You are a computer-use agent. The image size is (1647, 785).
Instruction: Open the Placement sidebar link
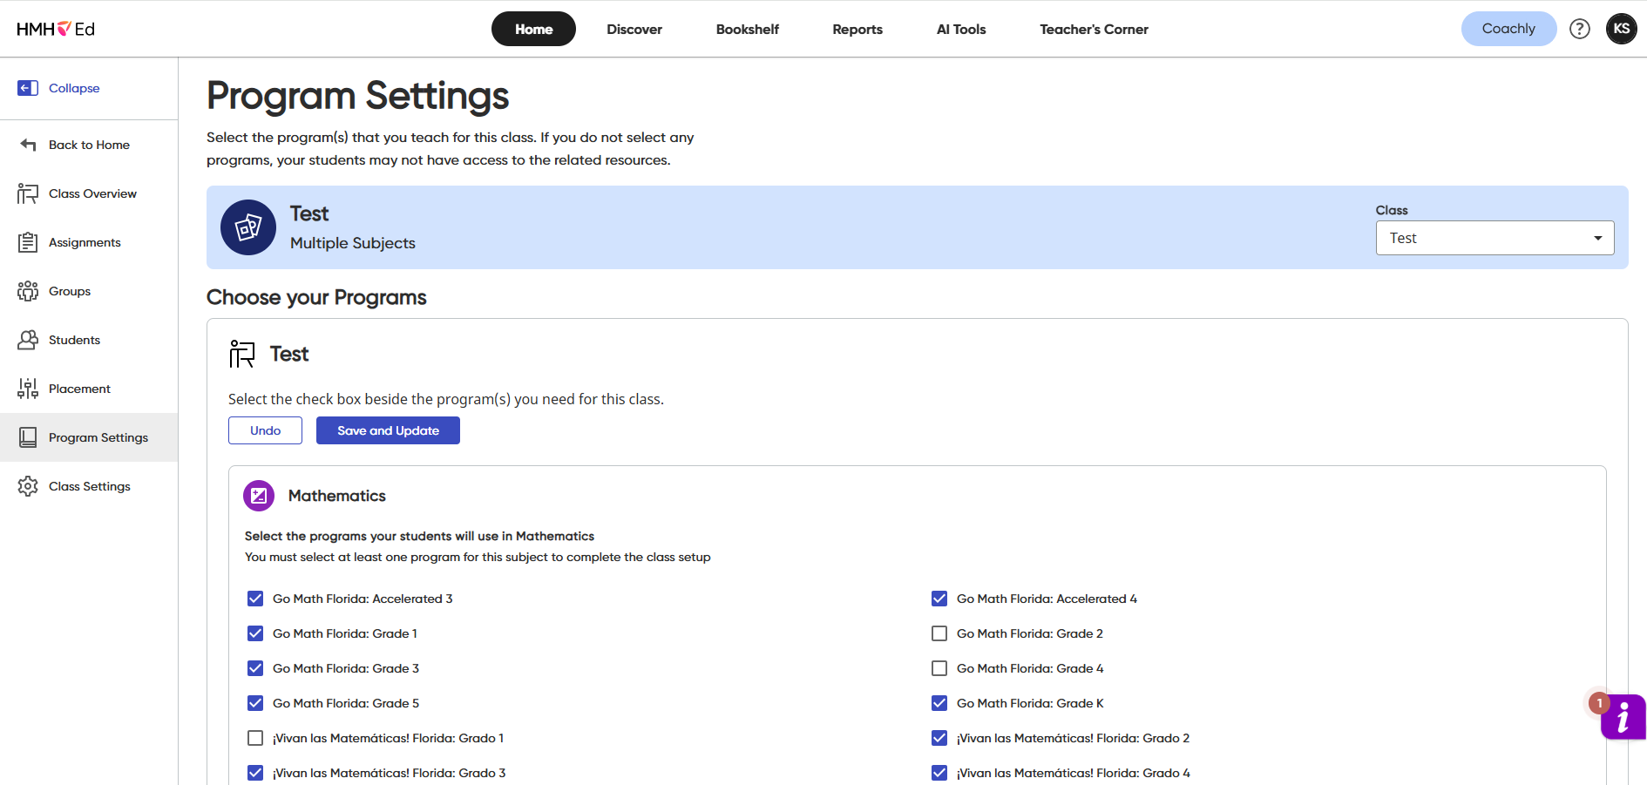(x=79, y=389)
